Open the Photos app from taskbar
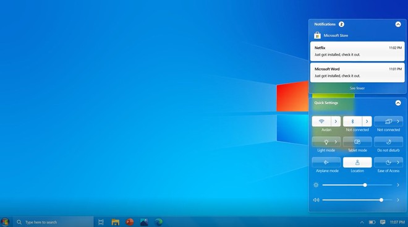The image size is (408, 227). click(x=144, y=222)
